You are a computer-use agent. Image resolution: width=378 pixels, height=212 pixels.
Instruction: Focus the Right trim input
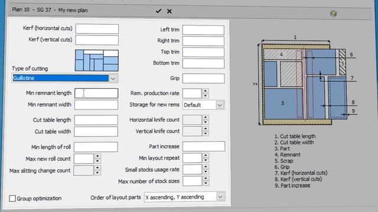click(x=203, y=41)
